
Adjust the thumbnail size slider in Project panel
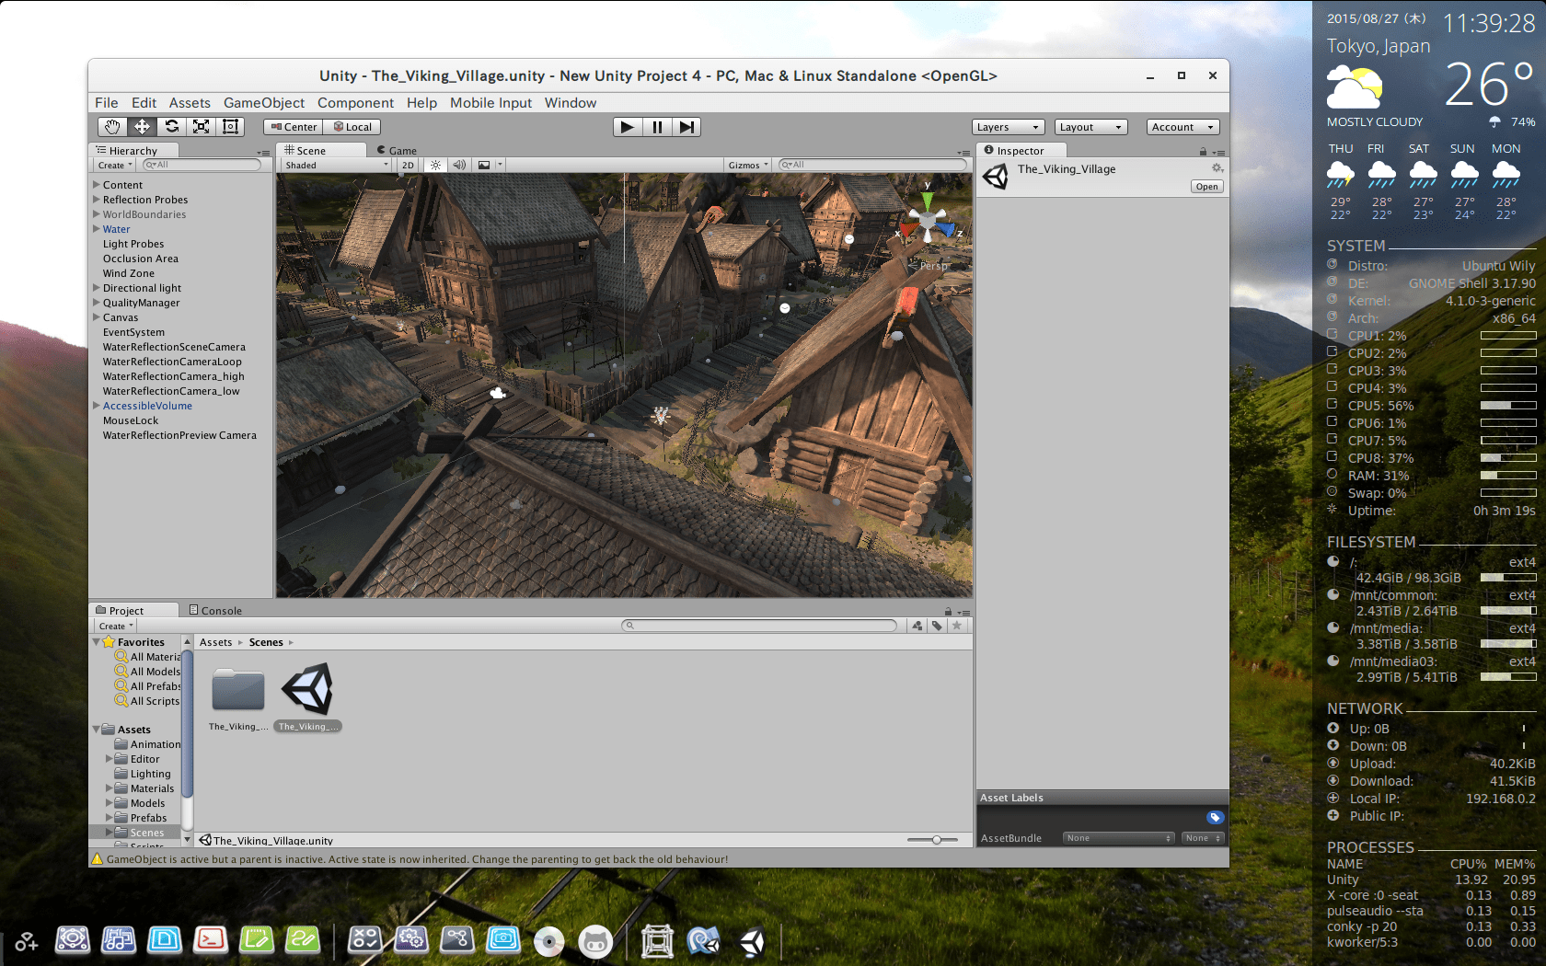pos(937,840)
